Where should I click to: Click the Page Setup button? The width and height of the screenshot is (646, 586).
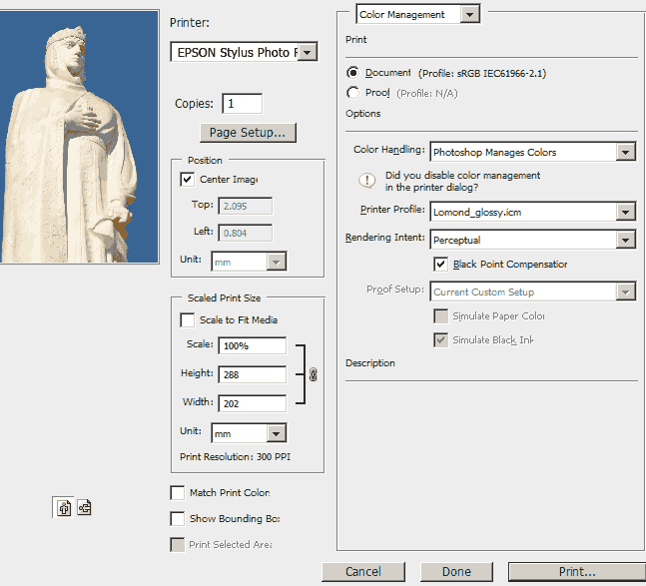[x=248, y=132]
